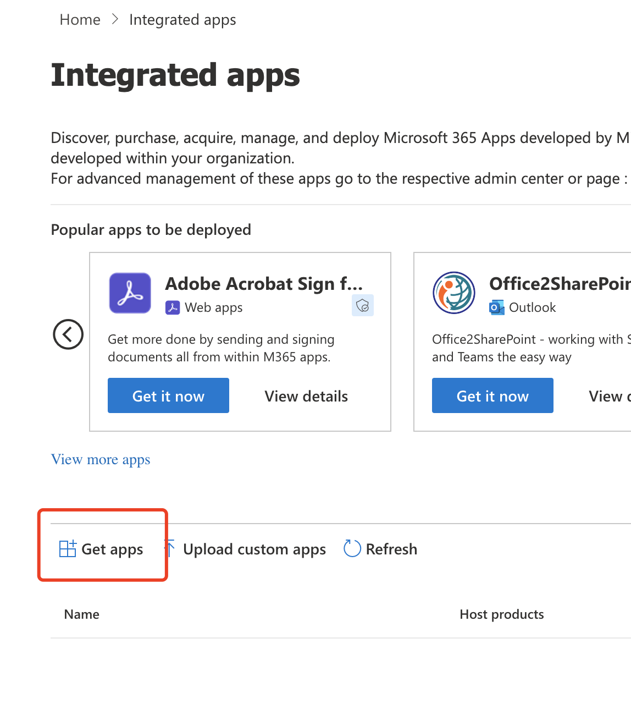View details of the Office2SharePoint card
Screen dimensions: 631x715
[x=609, y=396]
